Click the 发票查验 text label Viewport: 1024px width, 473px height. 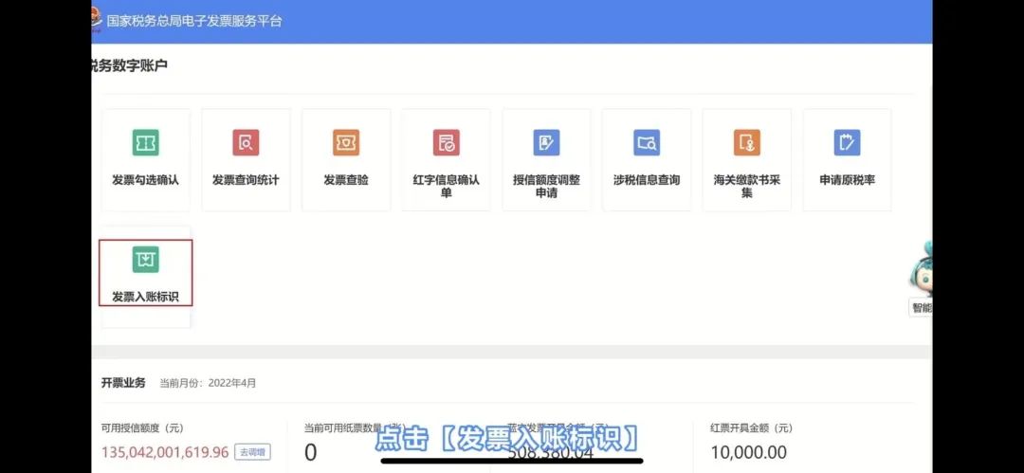click(x=346, y=180)
